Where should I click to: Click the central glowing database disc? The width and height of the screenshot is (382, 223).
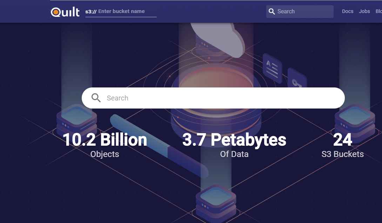(x=215, y=77)
